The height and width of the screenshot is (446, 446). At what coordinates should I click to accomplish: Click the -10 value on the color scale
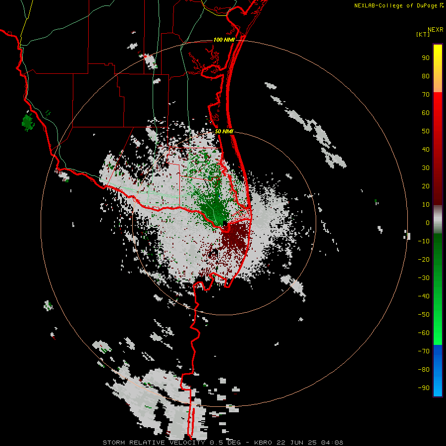(x=424, y=241)
